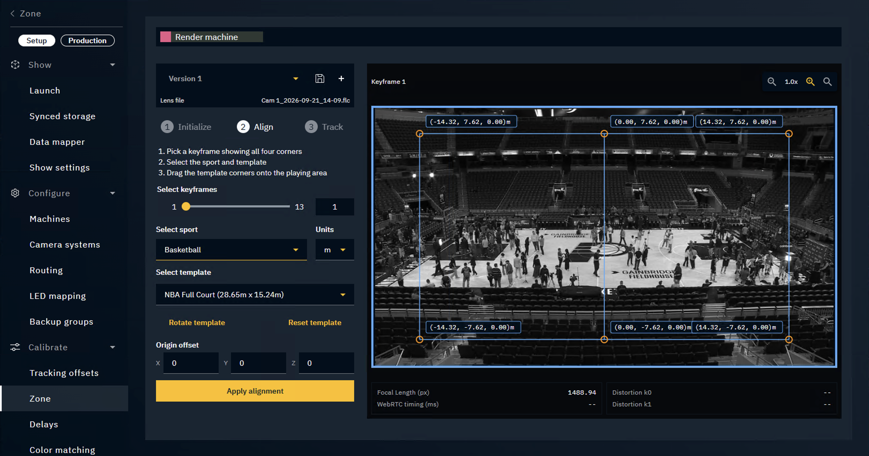The width and height of the screenshot is (869, 456).
Task: Switch to Production mode
Action: tap(87, 40)
